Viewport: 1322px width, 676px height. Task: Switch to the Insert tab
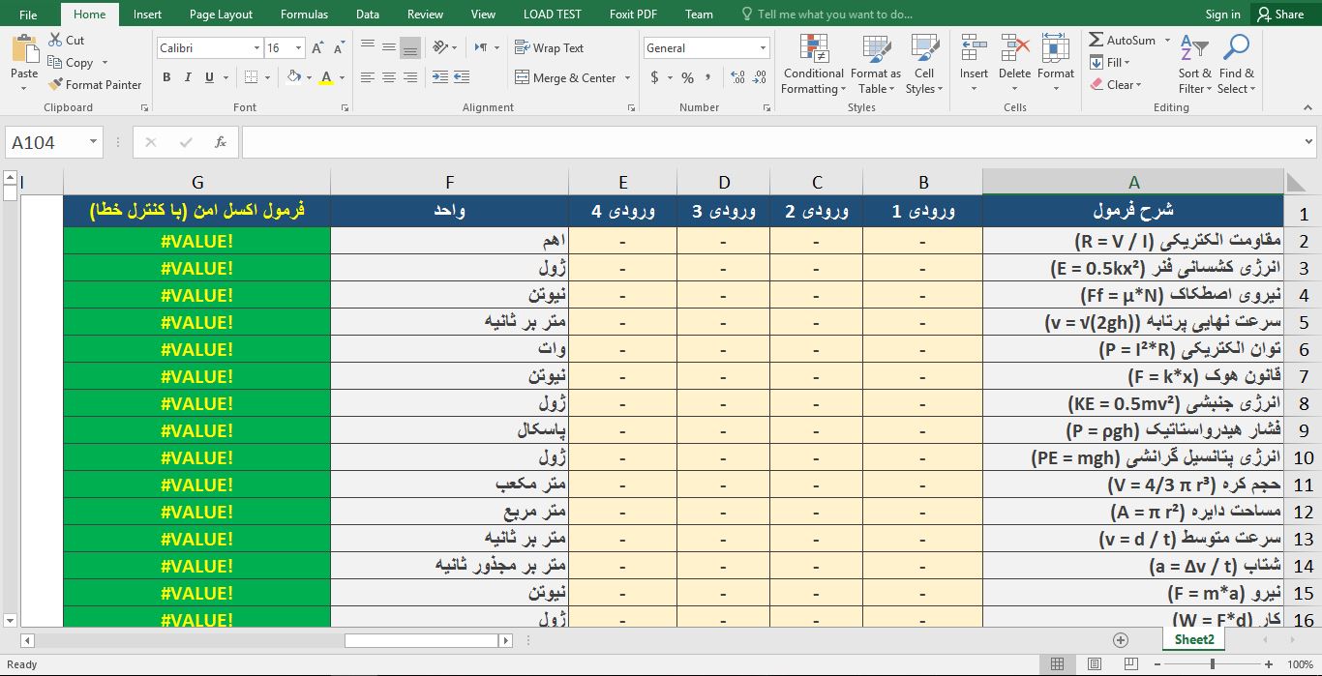coord(147,15)
